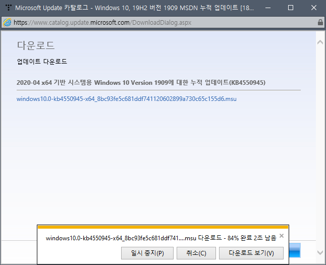
Task: Pause the download with 일시 중지(P)
Action: tap(147, 253)
